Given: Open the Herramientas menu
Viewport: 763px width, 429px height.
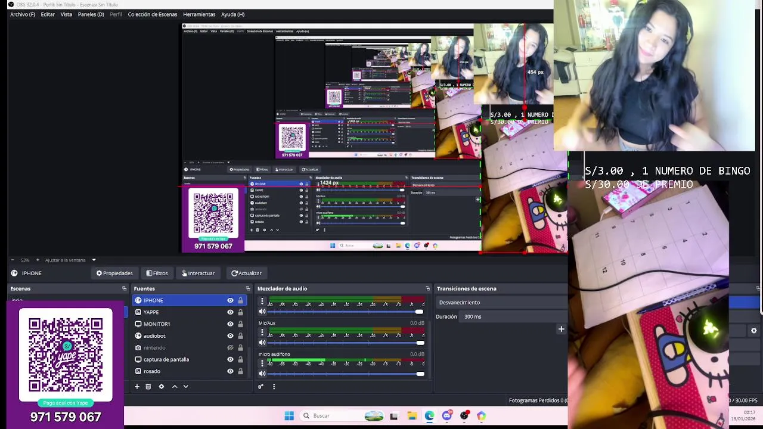Looking at the screenshot, I should click(199, 14).
